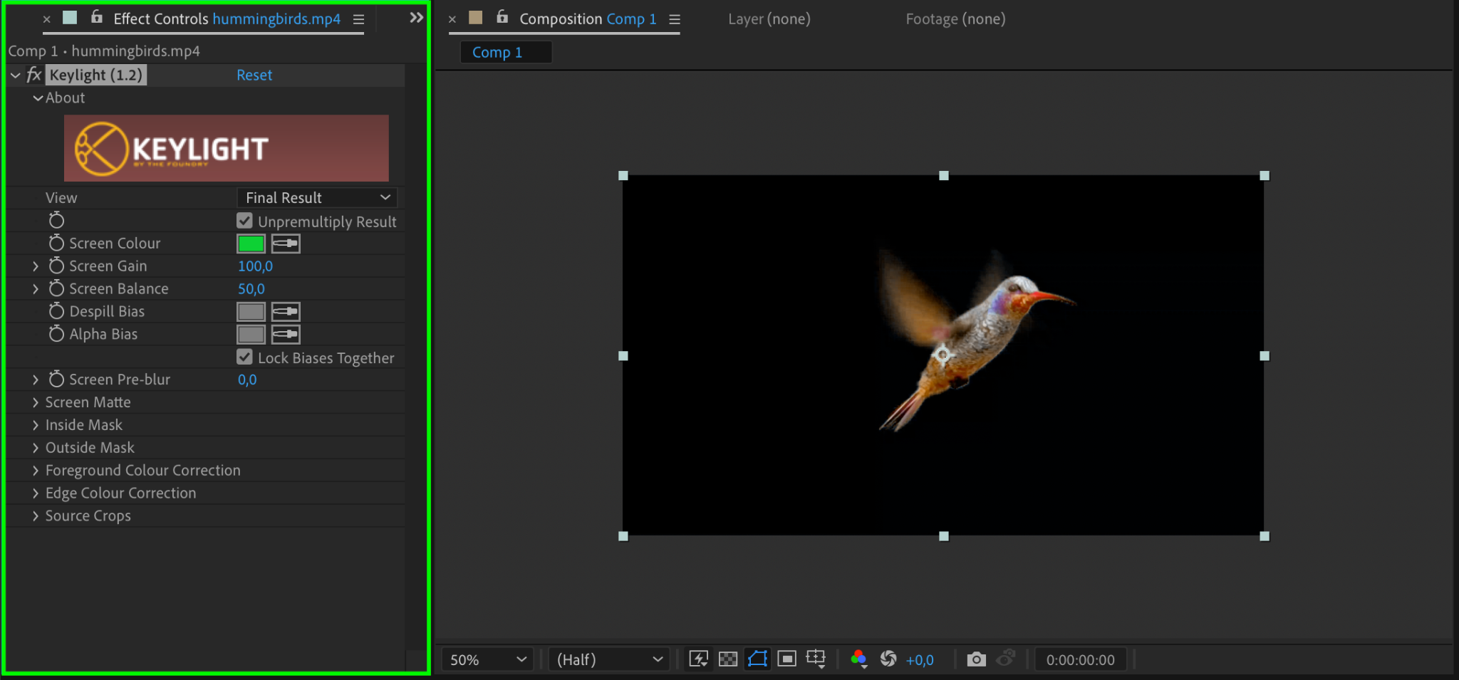Uncheck Lock Biases Together
The width and height of the screenshot is (1459, 680).
click(x=245, y=357)
